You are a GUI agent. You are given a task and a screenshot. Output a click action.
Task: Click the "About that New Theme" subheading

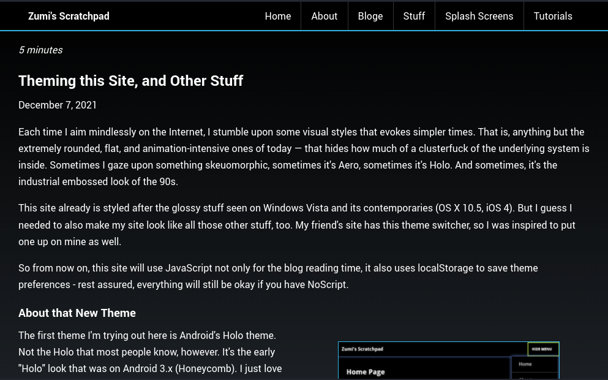[77, 313]
